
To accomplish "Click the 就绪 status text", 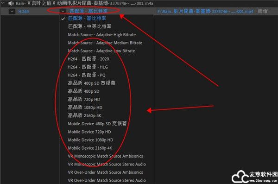I will (263, 12).
